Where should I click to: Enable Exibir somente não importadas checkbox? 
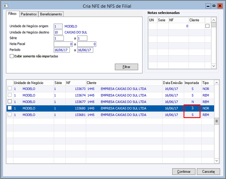(12, 56)
